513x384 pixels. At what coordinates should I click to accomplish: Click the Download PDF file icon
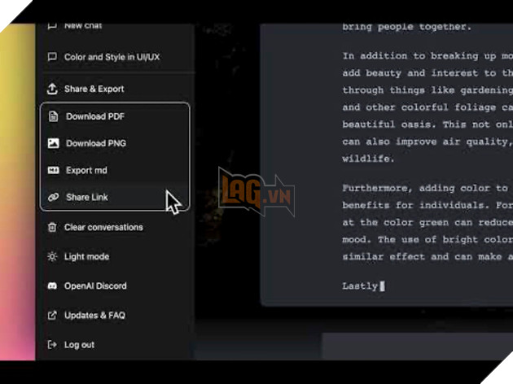54,116
